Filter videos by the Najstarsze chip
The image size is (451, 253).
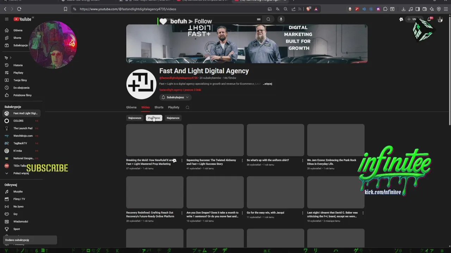(173, 118)
